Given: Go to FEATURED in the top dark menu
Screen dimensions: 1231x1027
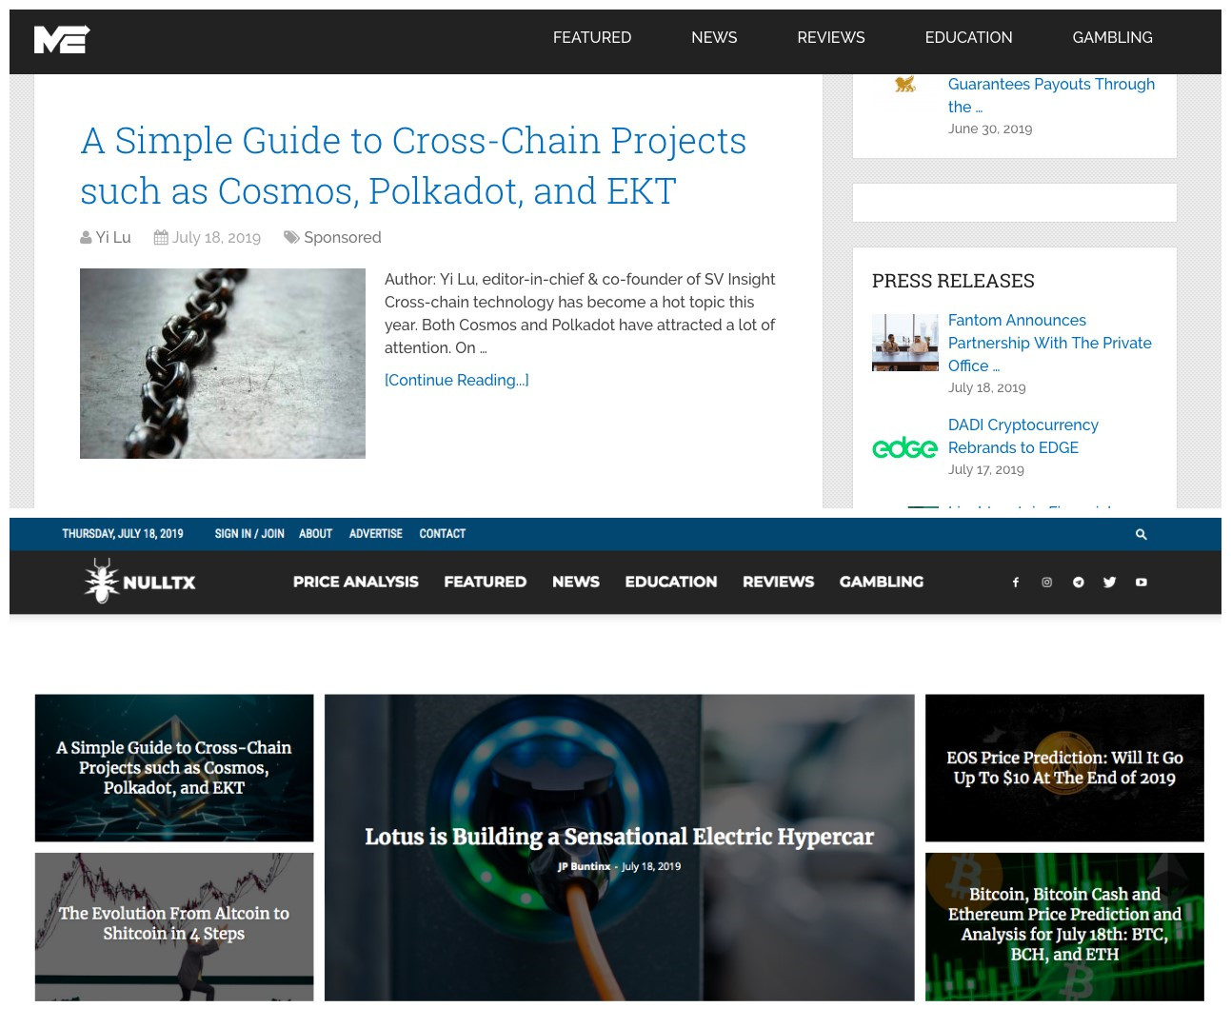Looking at the screenshot, I should coord(592,38).
